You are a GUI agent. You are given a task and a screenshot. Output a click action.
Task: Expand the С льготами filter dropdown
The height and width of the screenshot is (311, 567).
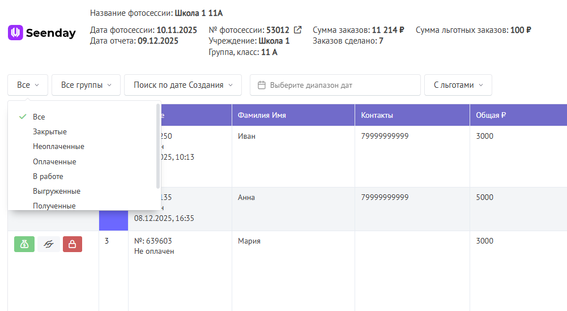click(458, 85)
